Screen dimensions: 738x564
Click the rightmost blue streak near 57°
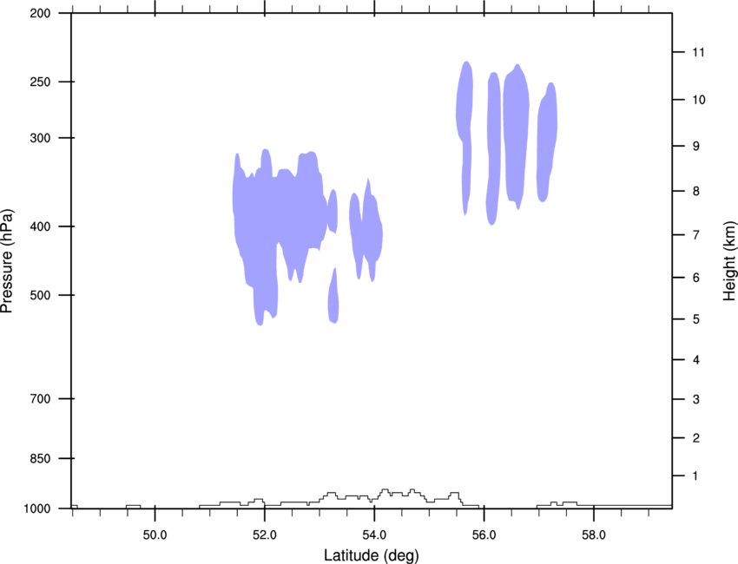(547, 141)
